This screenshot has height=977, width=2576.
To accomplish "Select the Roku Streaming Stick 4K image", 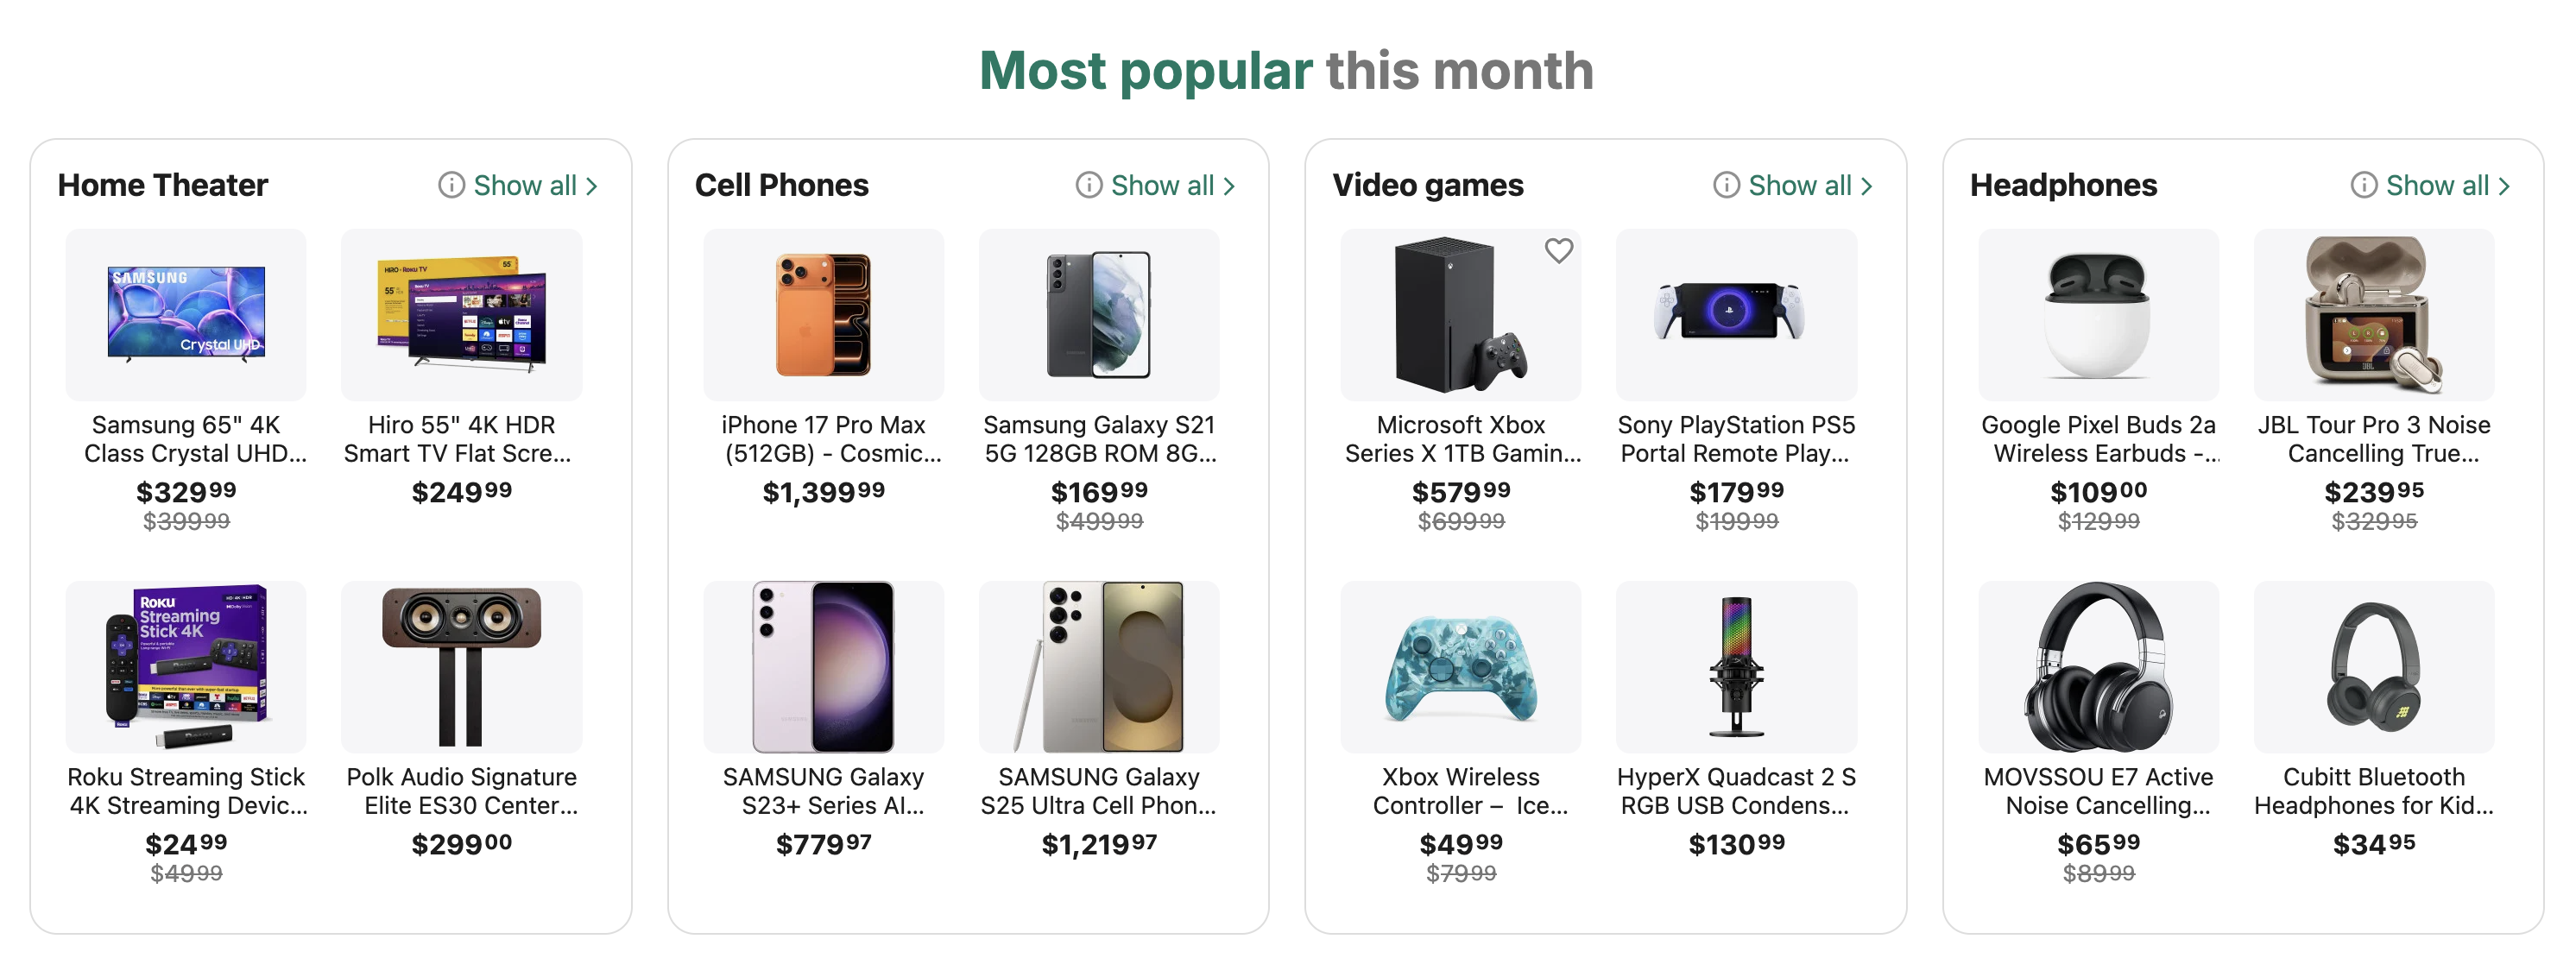I will pyautogui.click(x=186, y=666).
